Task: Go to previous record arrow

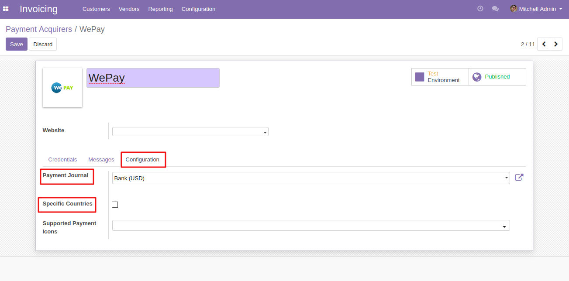Action: click(x=544, y=44)
